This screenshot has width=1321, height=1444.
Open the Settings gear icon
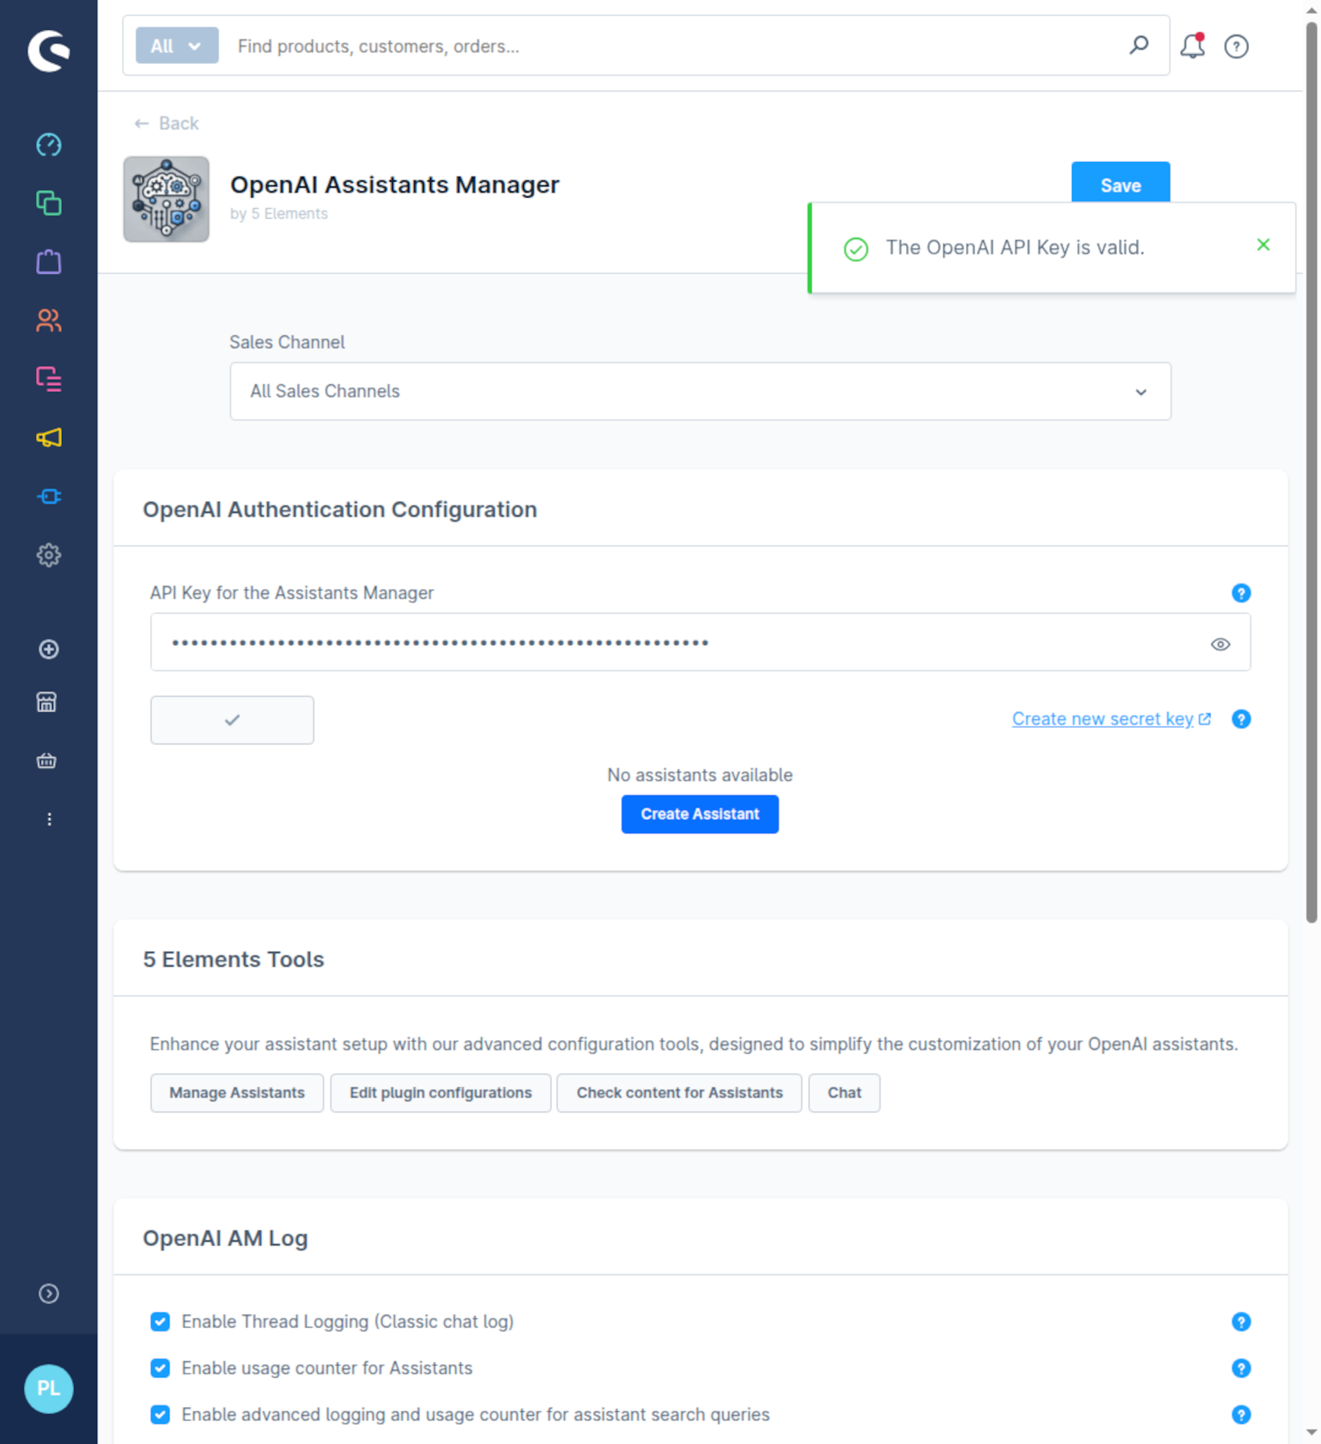tap(49, 555)
